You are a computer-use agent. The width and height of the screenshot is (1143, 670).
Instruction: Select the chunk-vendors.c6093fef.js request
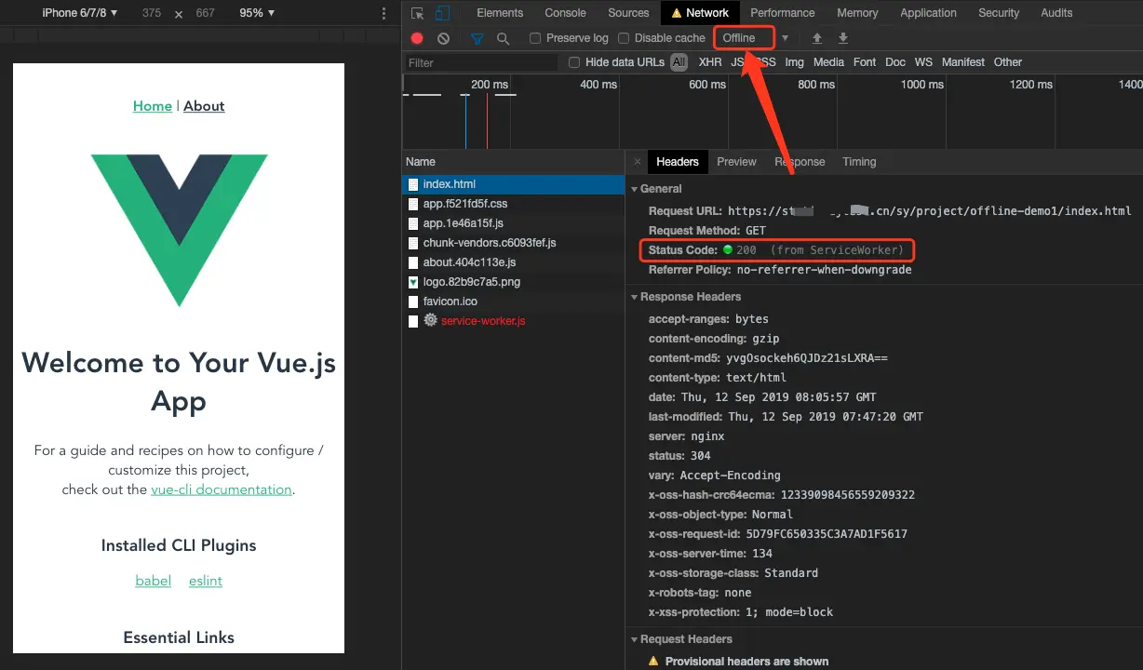[x=513, y=243]
